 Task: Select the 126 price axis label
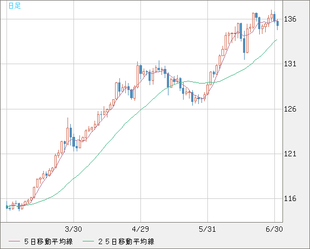click(290, 109)
